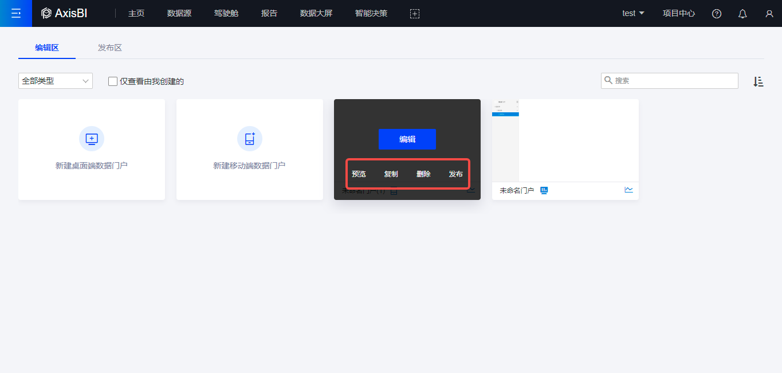Open the 驾驶舱 menu

226,13
